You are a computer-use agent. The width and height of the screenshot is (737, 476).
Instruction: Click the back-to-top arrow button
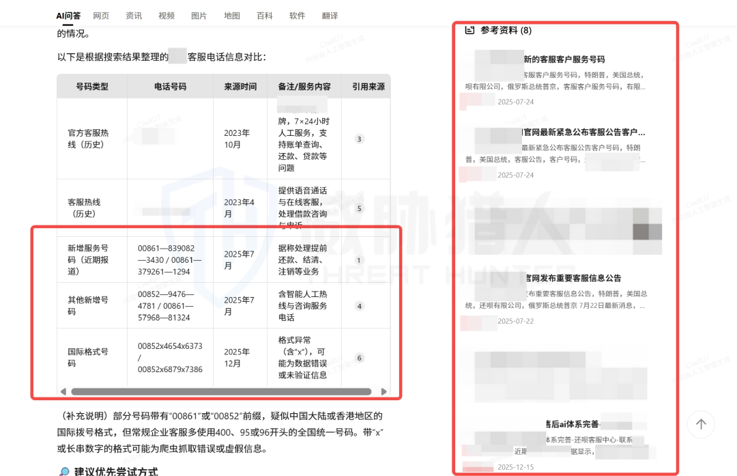(x=700, y=424)
